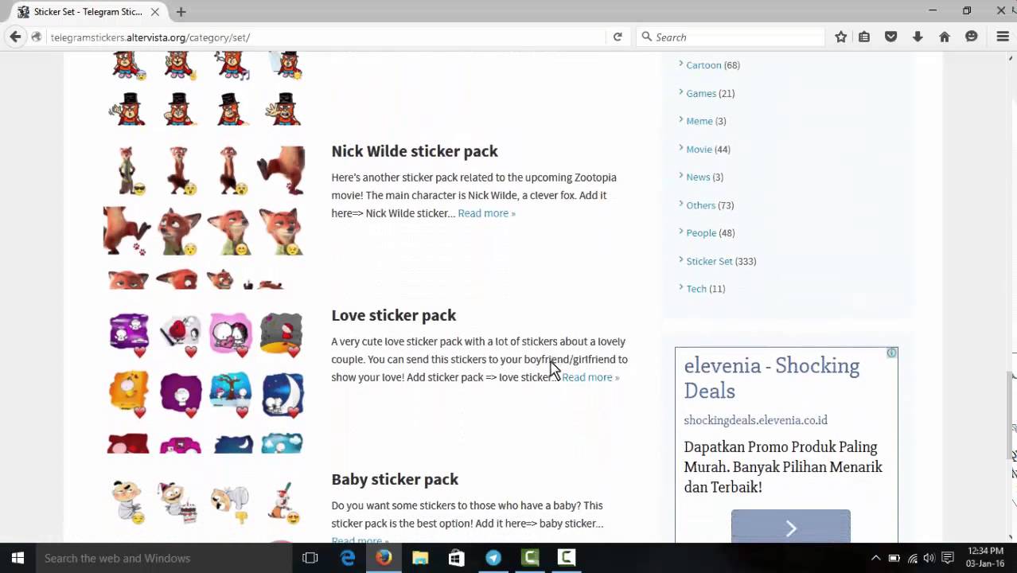This screenshot has height=573, width=1017.
Task: Go back with the browser back arrow
Action: (x=15, y=37)
